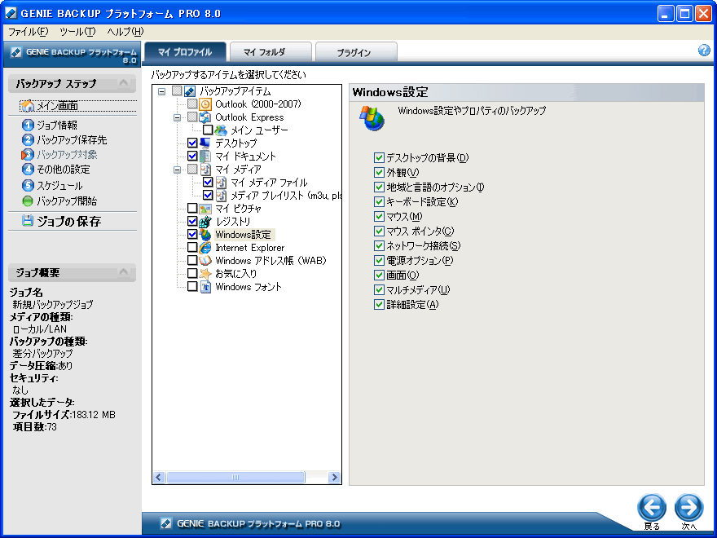Collapse the ジョブ概要 panel
Viewport: 717px width, 538px height.
124,272
